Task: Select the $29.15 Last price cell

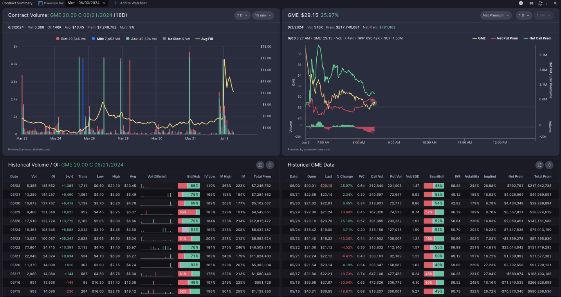Action: click(x=326, y=186)
